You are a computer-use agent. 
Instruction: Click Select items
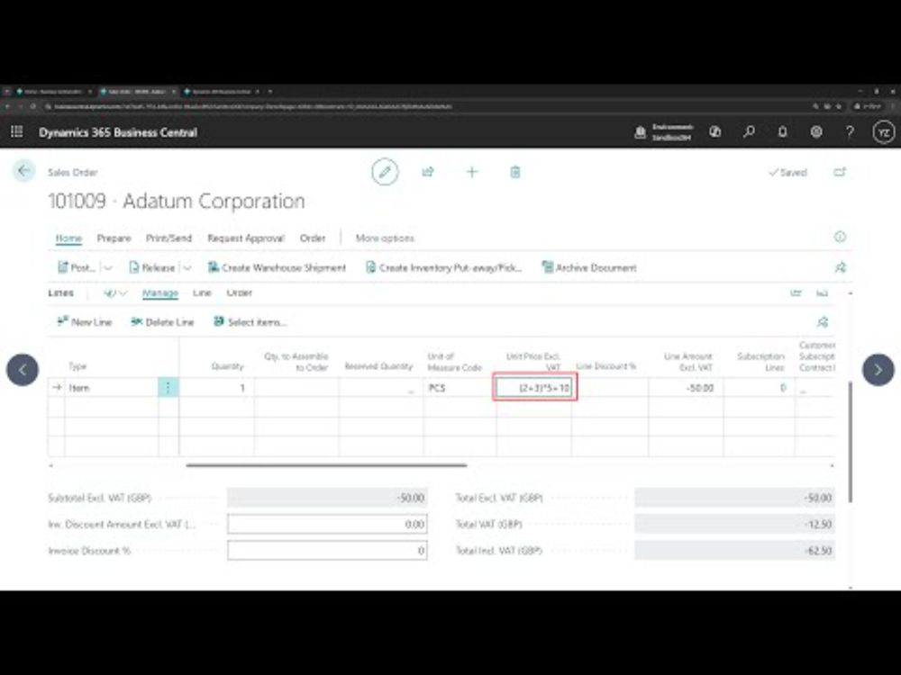[250, 322]
